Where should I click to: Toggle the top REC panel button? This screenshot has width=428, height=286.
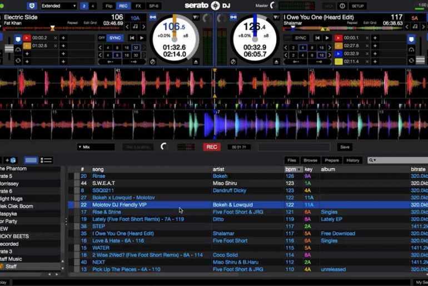pyautogui.click(x=123, y=6)
